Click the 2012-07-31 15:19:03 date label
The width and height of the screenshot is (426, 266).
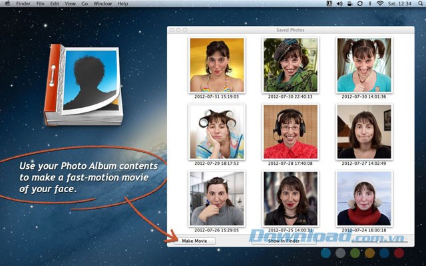click(216, 96)
